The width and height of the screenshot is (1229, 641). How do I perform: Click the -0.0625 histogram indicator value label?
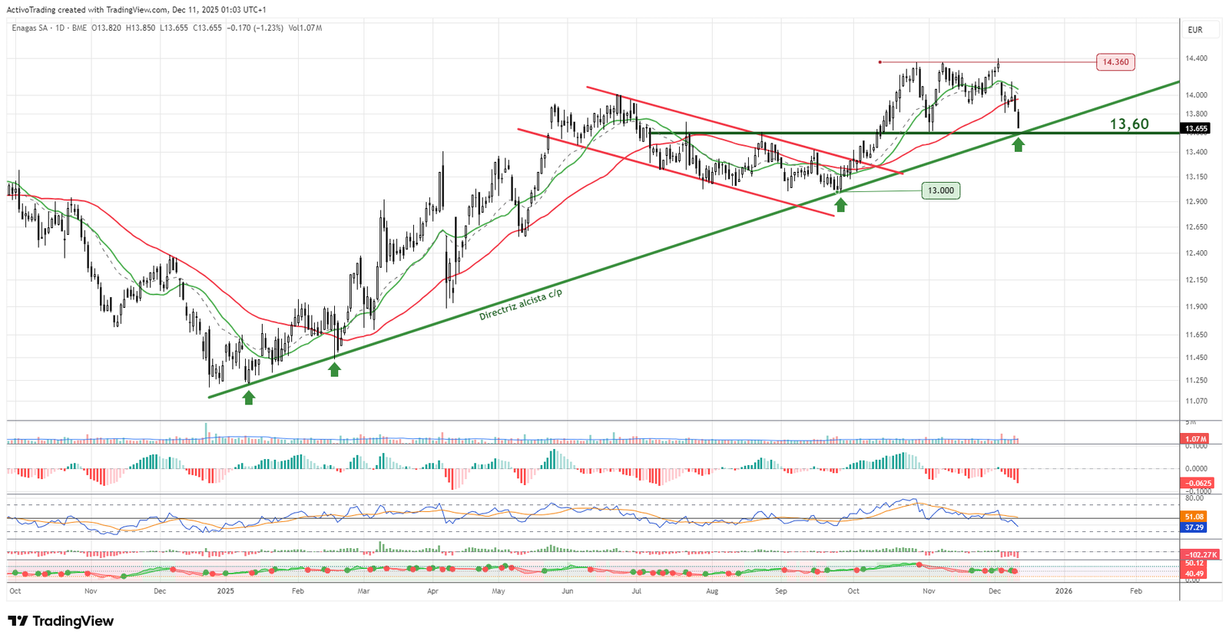[x=1194, y=483]
